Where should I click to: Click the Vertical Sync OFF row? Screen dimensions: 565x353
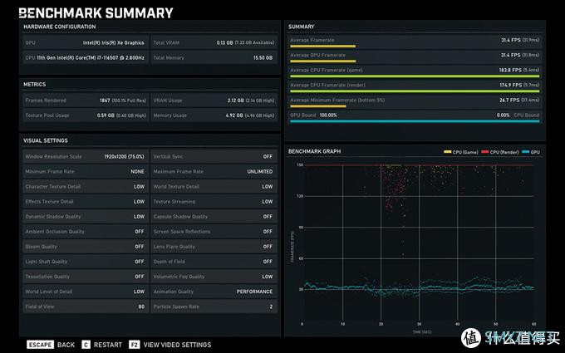click(x=214, y=156)
